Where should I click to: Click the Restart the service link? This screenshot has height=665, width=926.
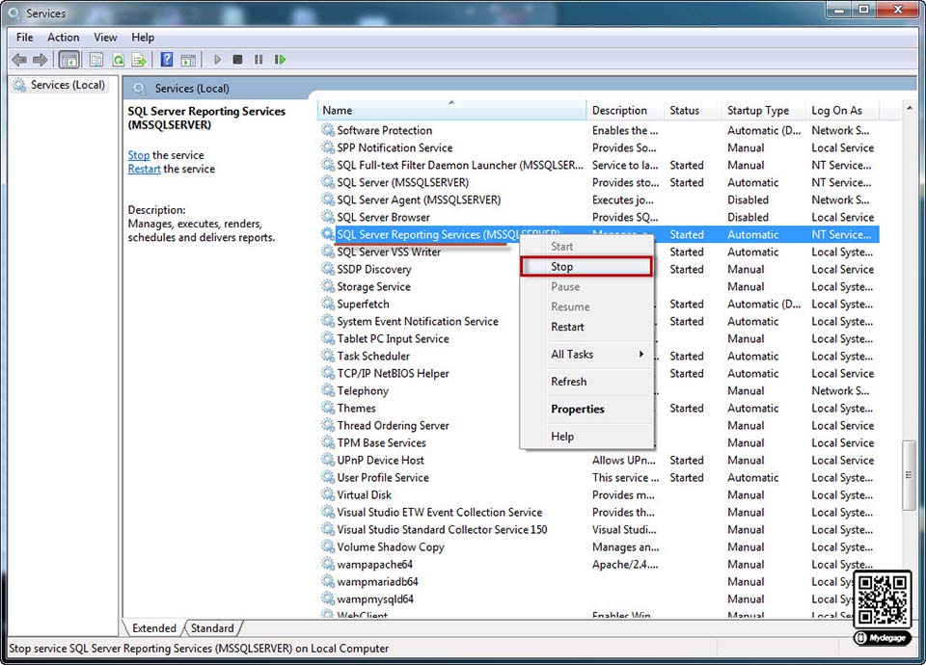144,169
